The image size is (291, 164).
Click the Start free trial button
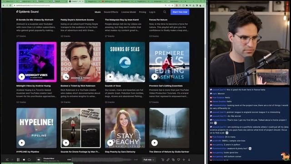coord(180,12)
